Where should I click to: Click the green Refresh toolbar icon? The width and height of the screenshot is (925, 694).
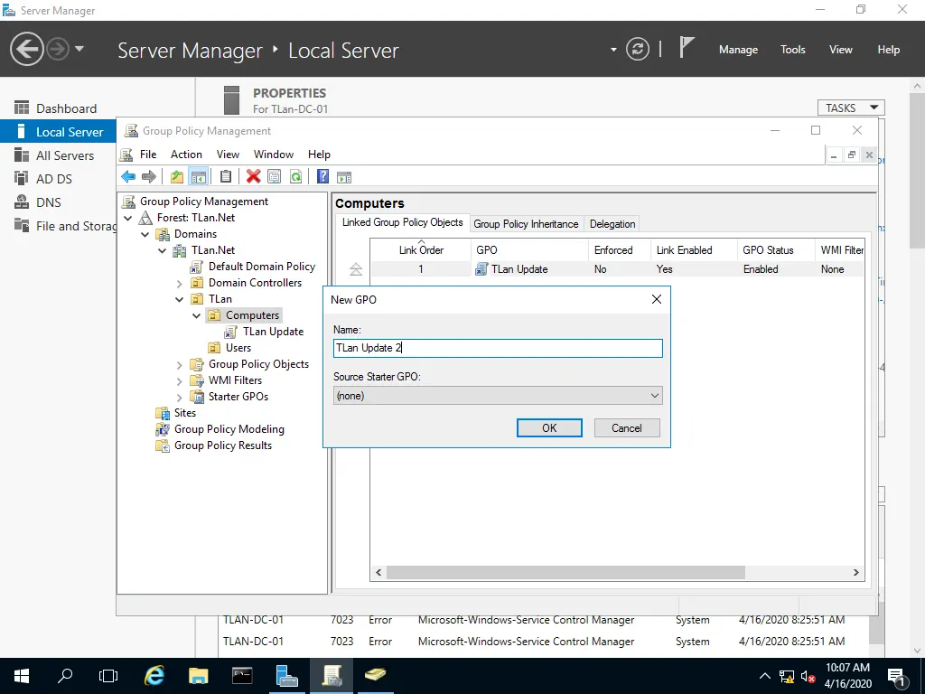[x=295, y=177]
